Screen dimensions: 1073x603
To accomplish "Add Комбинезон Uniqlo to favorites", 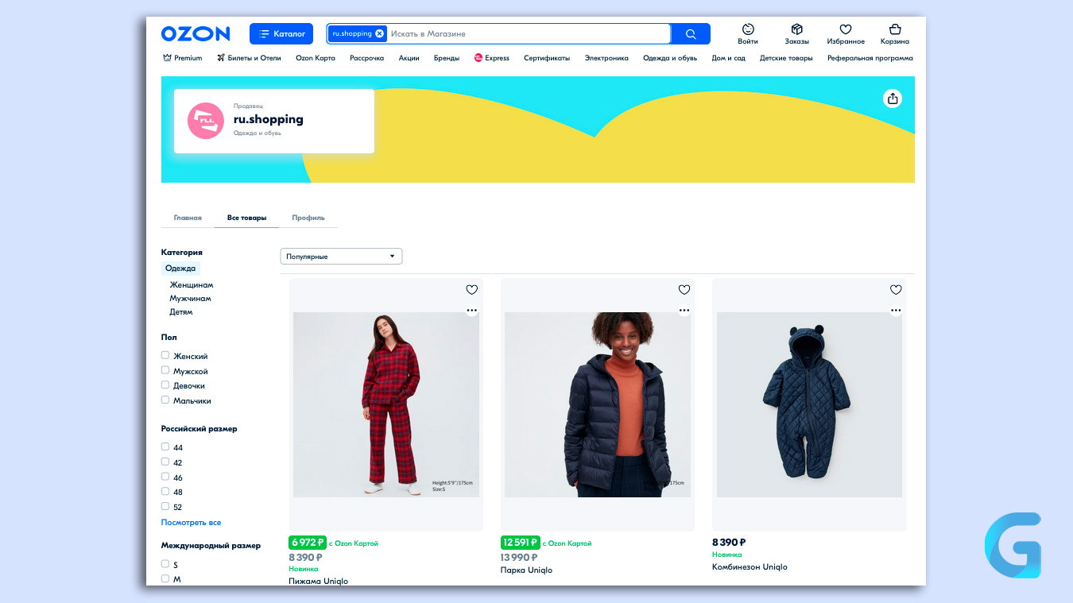I will pos(896,290).
